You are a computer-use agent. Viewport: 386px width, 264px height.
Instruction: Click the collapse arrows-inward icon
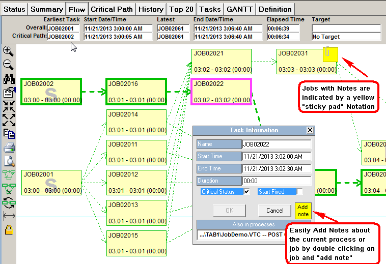pyautogui.click(x=9, y=106)
